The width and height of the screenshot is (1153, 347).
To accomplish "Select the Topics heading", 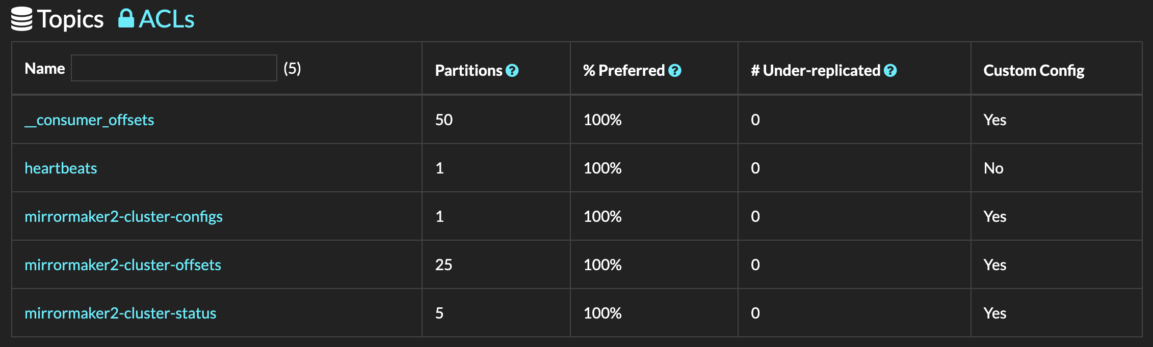I will [70, 19].
